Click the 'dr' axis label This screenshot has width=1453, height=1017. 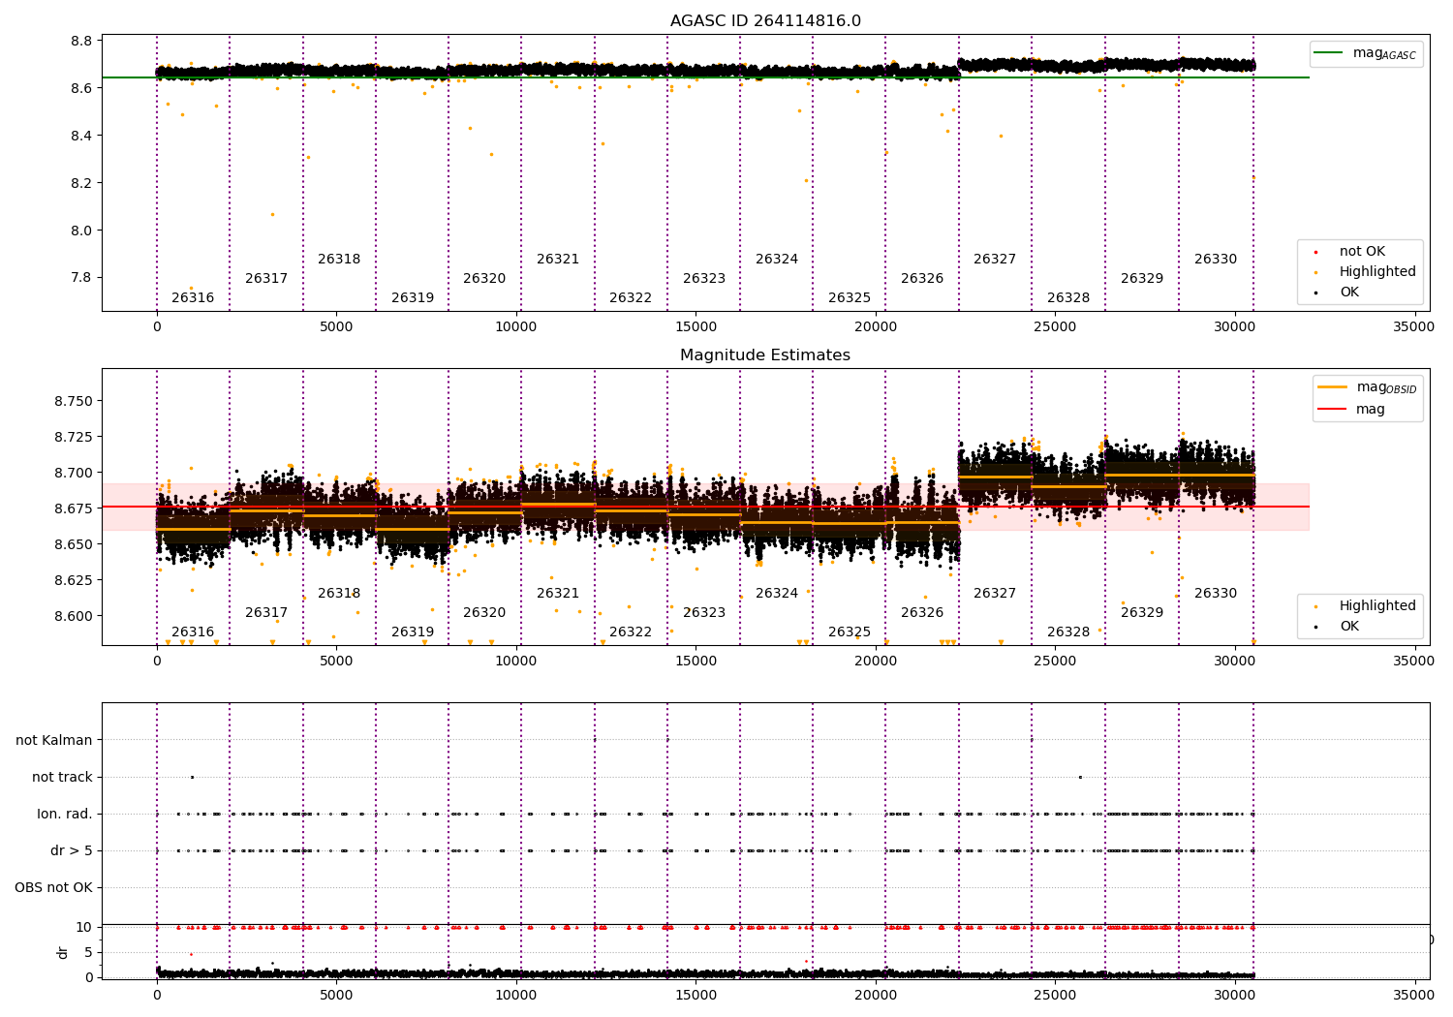pyautogui.click(x=63, y=952)
